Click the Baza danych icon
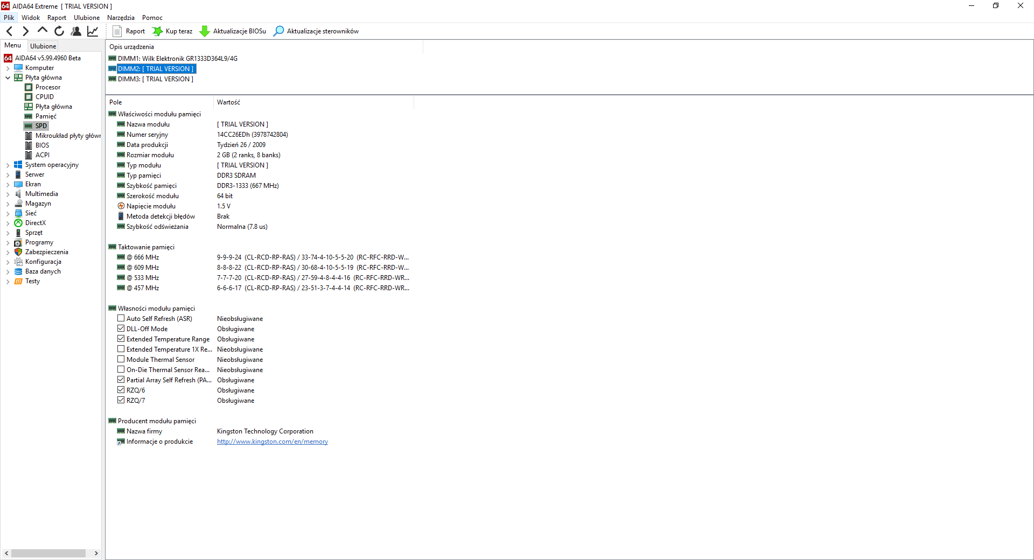The height and width of the screenshot is (560, 1034). tap(18, 271)
